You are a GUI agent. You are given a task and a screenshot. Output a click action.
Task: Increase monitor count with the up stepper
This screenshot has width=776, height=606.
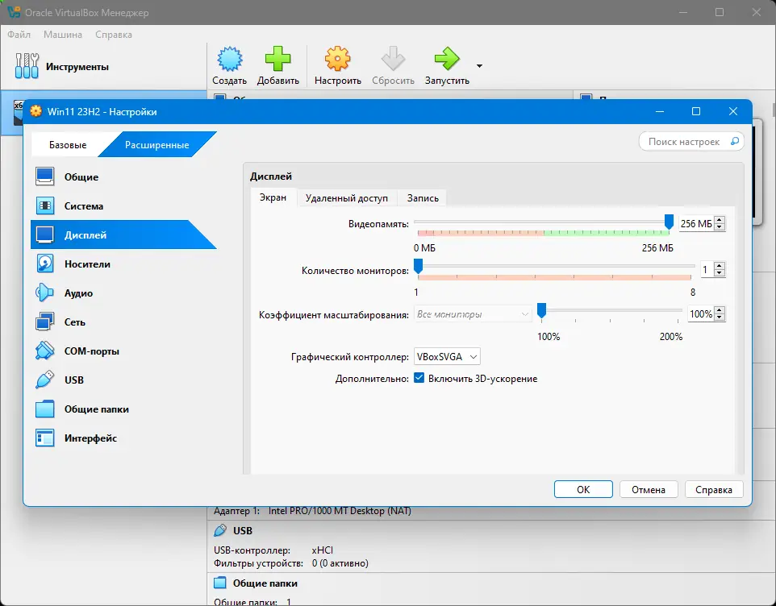720,266
